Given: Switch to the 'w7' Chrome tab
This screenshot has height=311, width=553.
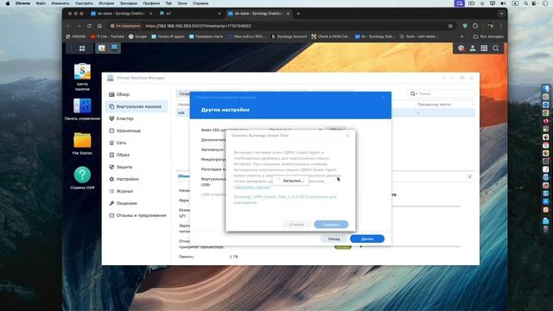Looking at the screenshot, I should tap(190, 14).
